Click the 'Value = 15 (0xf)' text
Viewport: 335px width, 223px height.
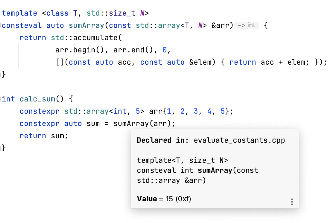pyautogui.click(x=164, y=199)
